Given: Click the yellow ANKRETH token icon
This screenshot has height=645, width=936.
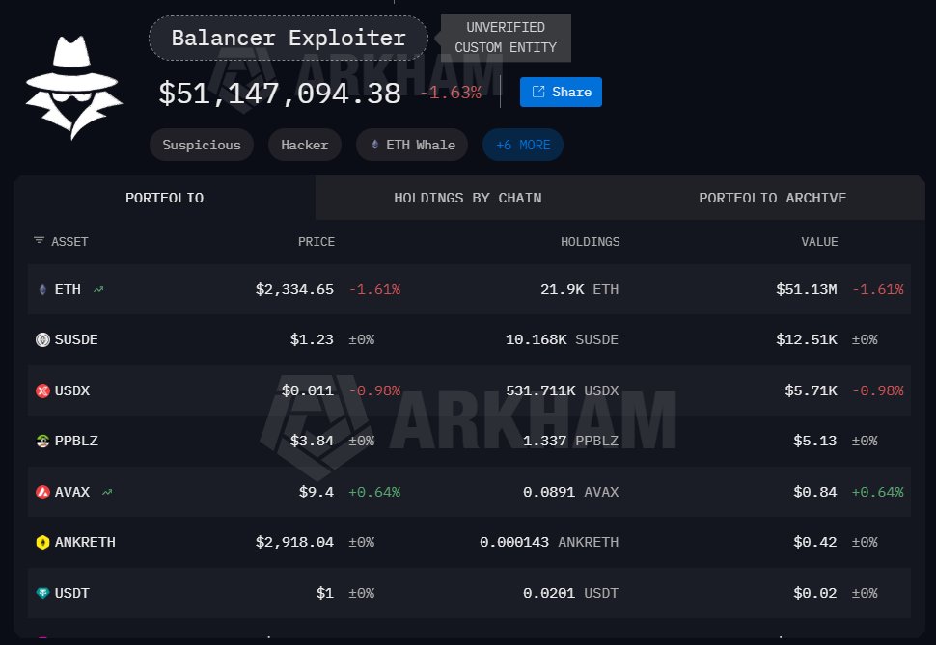Looking at the screenshot, I should 42,542.
